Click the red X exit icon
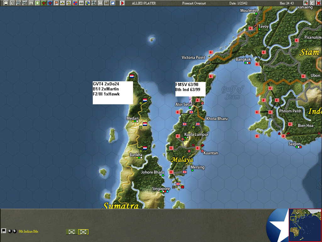322x242 pixels. (318, 3)
